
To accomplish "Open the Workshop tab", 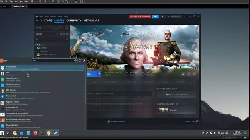I will [180, 82].
